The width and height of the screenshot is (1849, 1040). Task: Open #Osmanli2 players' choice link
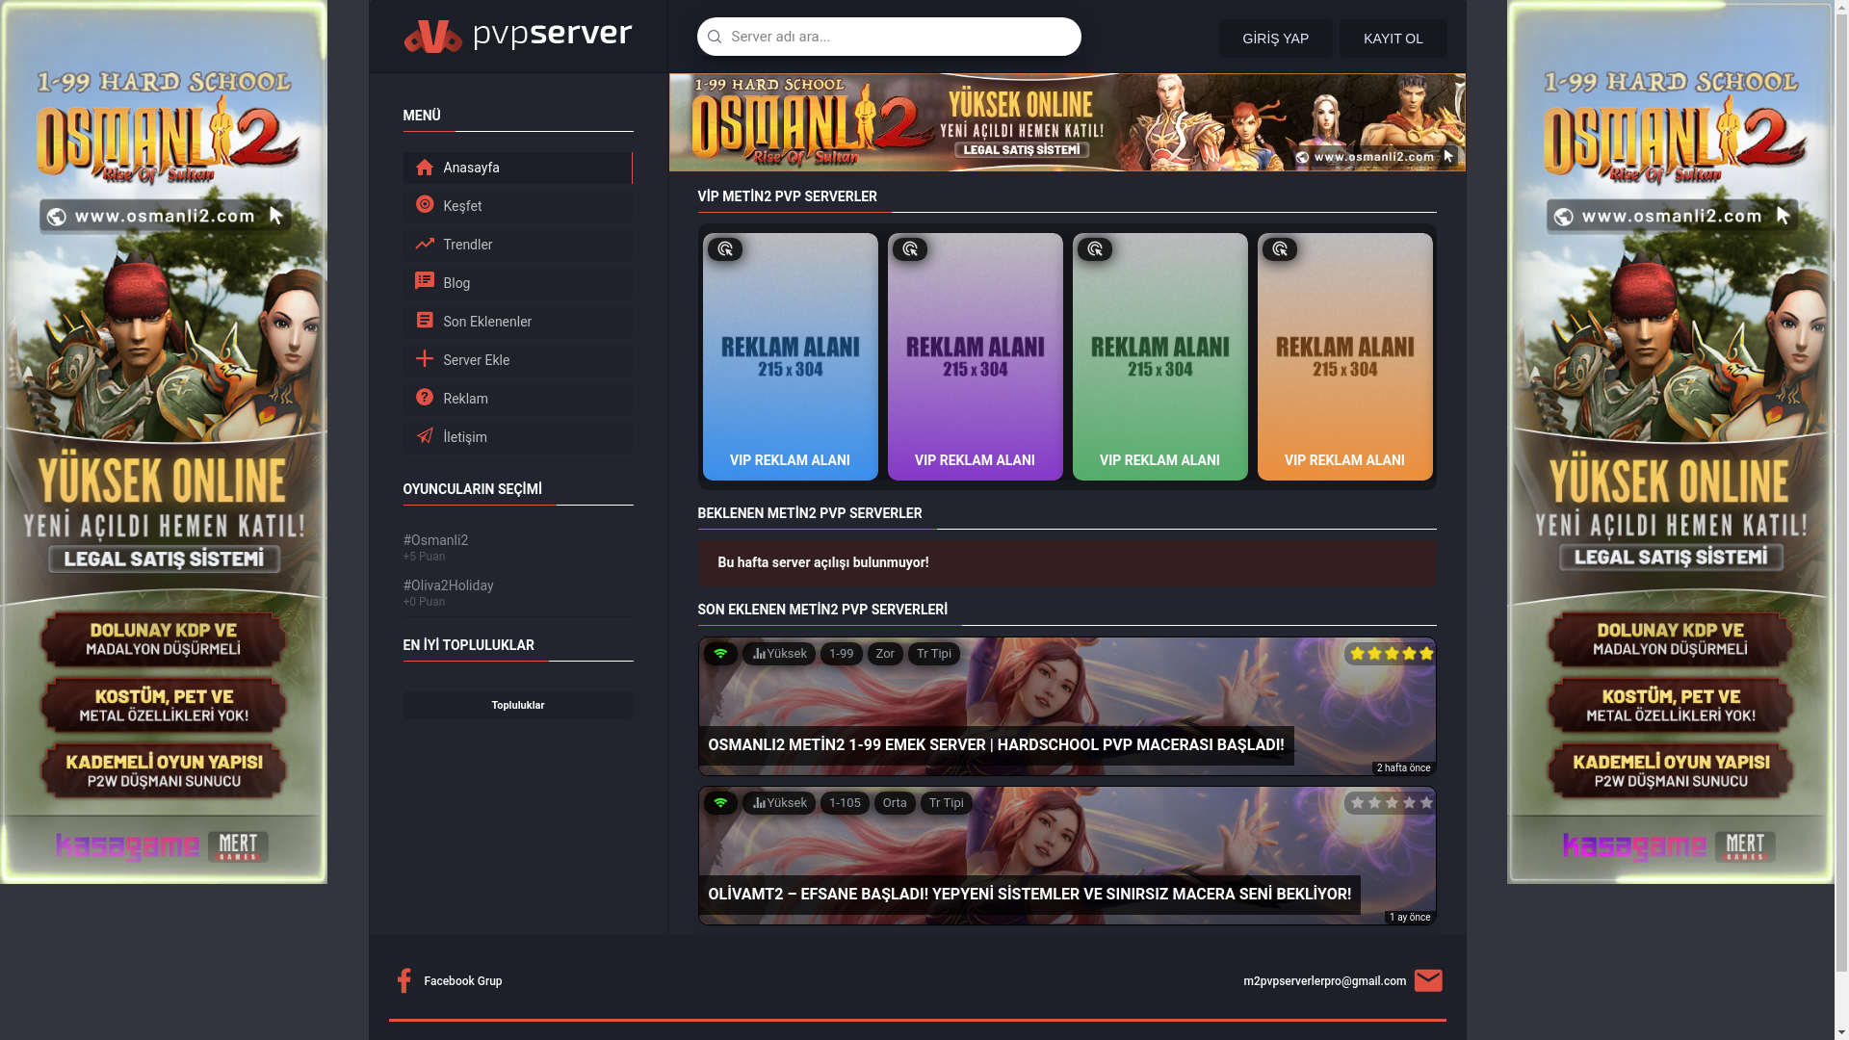point(435,540)
